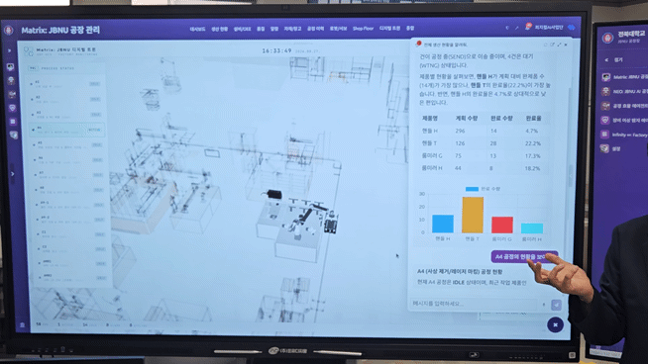The width and height of the screenshot is (648, 364).
Task: Click the chat assistant avatar icon
Action: point(419,44)
